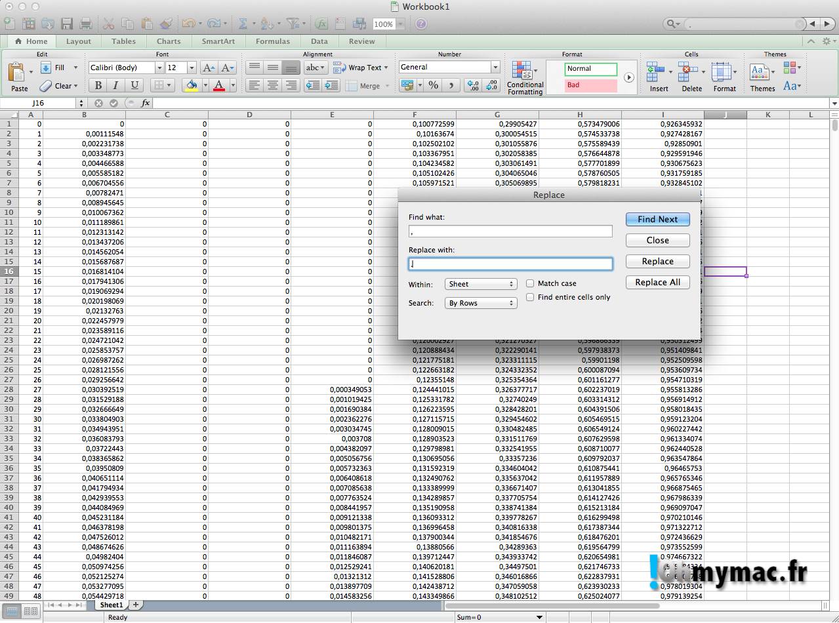Switch to the Formulas ribbon tab

pos(273,41)
